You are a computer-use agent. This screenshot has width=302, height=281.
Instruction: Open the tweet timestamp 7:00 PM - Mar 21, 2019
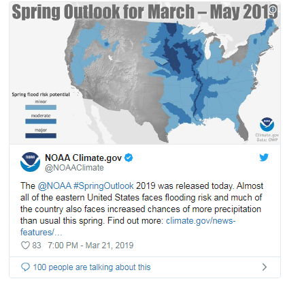(x=90, y=246)
